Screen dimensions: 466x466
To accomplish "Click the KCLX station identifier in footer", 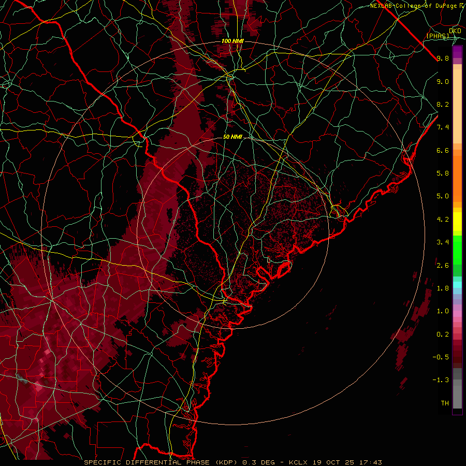I will [x=299, y=462].
